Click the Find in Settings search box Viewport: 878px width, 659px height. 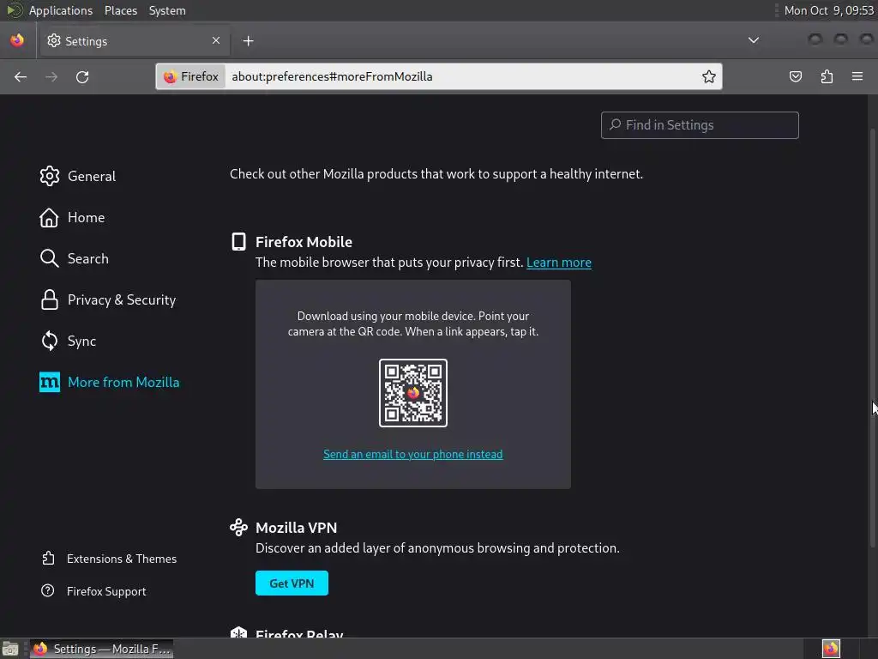click(x=700, y=125)
